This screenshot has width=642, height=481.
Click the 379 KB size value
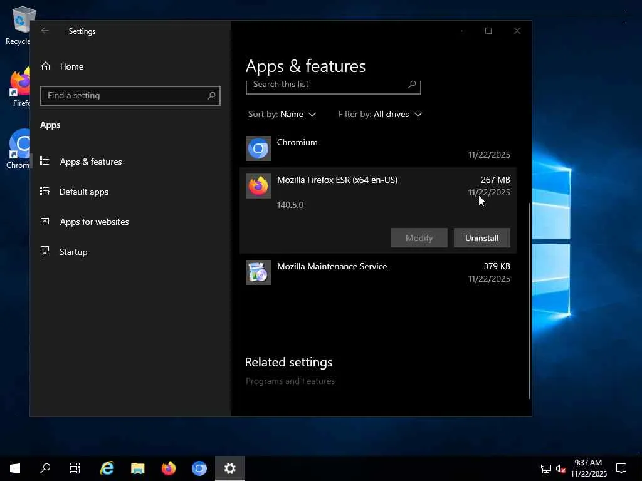tap(497, 266)
